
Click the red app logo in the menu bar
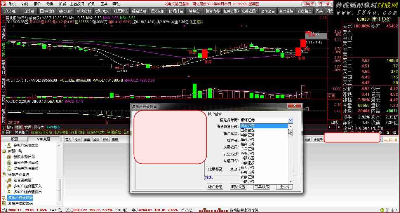point(4,4)
